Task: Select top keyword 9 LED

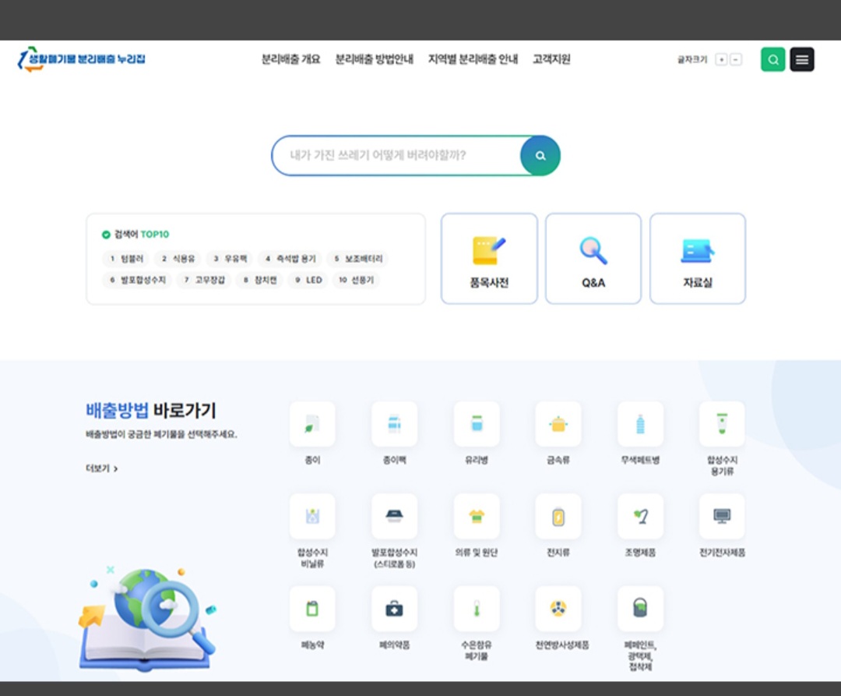Action: pyautogui.click(x=308, y=280)
